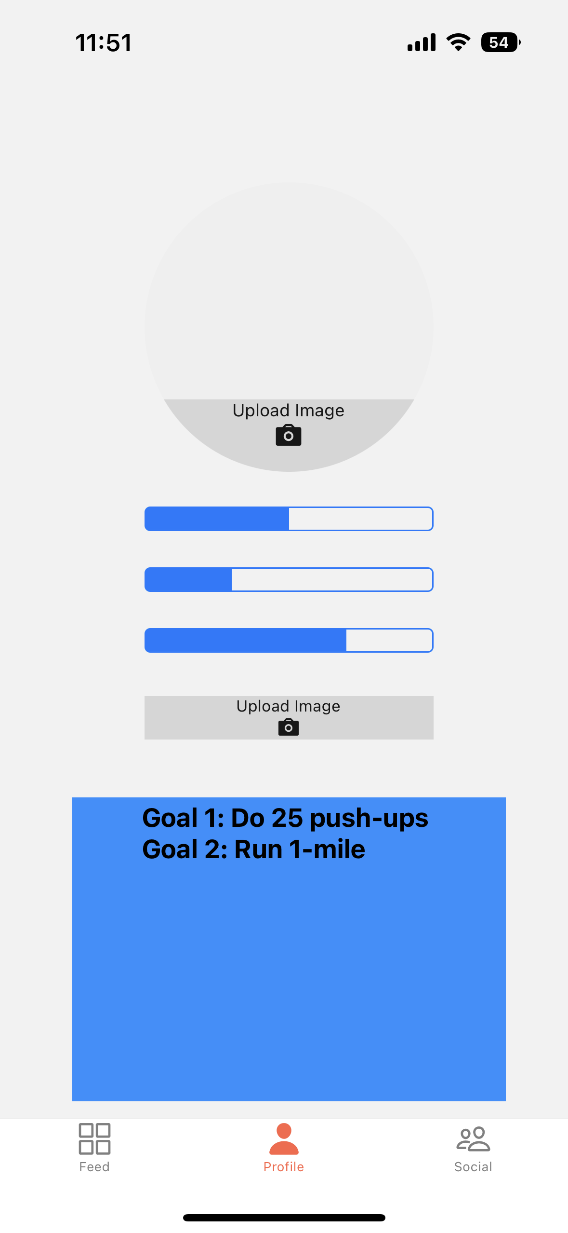Tap the battery indicator showing 54
The width and height of the screenshot is (568, 1233).
point(501,42)
